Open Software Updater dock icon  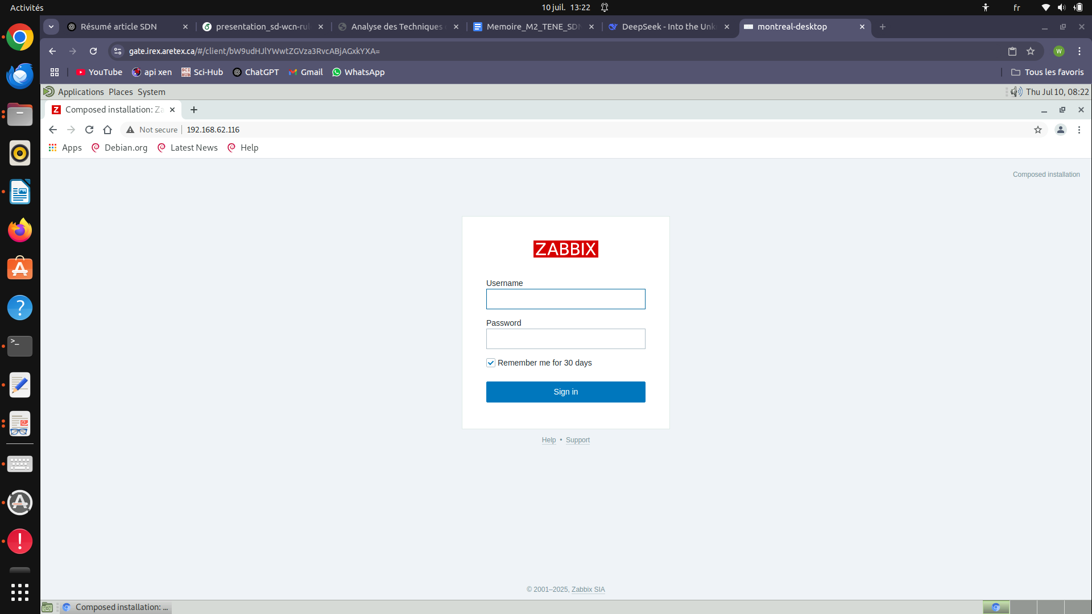click(x=20, y=503)
